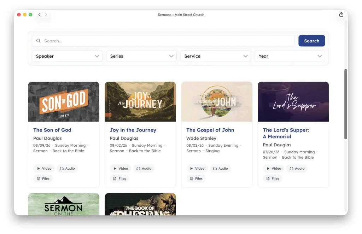The image size is (362, 234).
Task: Click the Singing series label
Action: tap(212, 151)
